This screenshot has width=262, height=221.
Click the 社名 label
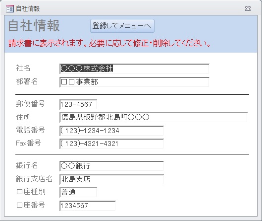(x=23, y=68)
